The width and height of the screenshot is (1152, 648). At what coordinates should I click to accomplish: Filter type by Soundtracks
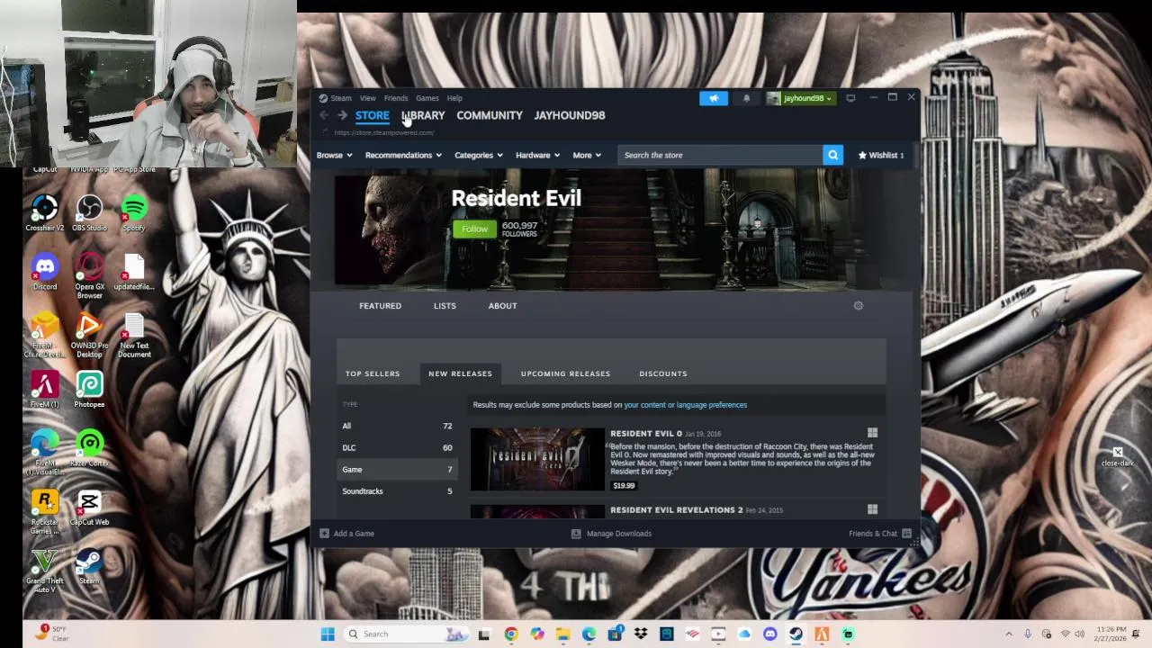[397, 491]
